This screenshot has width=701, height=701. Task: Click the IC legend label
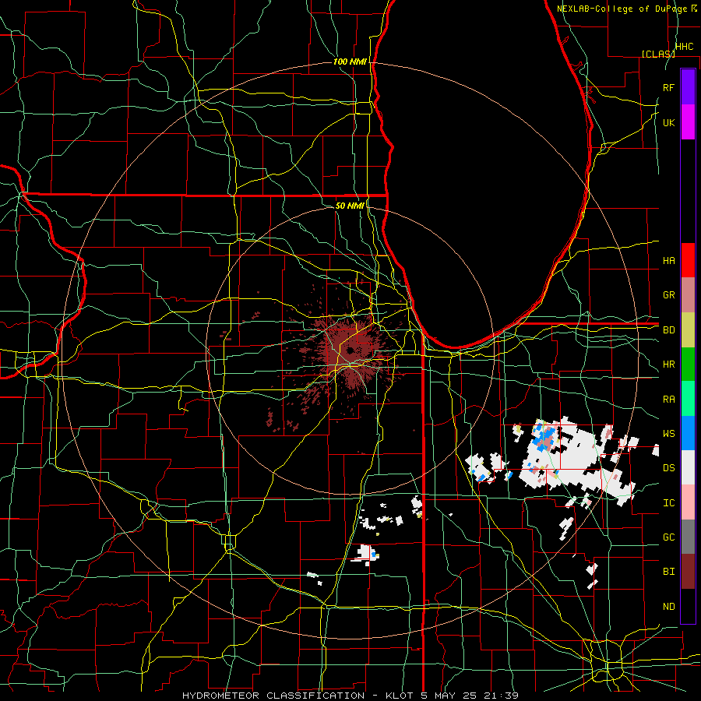point(668,503)
